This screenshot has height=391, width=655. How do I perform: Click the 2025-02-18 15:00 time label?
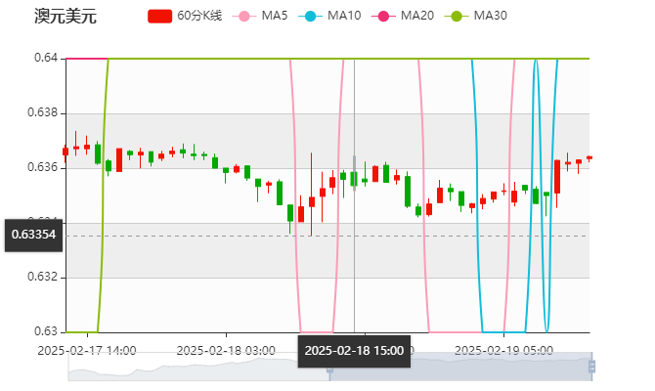(353, 349)
